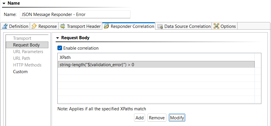Open the Data Source Correlation tab
Screen dimensions: 271x126
184,26
